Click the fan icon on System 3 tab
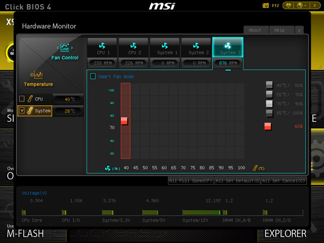Viewport: 324px width, 243px height. [x=227, y=46]
